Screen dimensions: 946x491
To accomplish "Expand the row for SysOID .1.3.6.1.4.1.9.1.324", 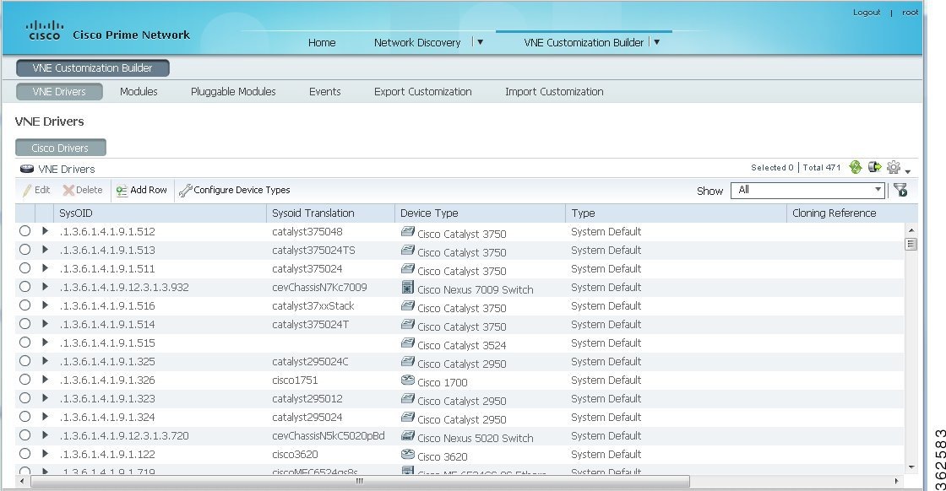I will 45,416.
